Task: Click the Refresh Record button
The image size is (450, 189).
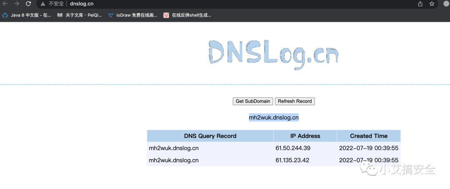Action: 295,101
